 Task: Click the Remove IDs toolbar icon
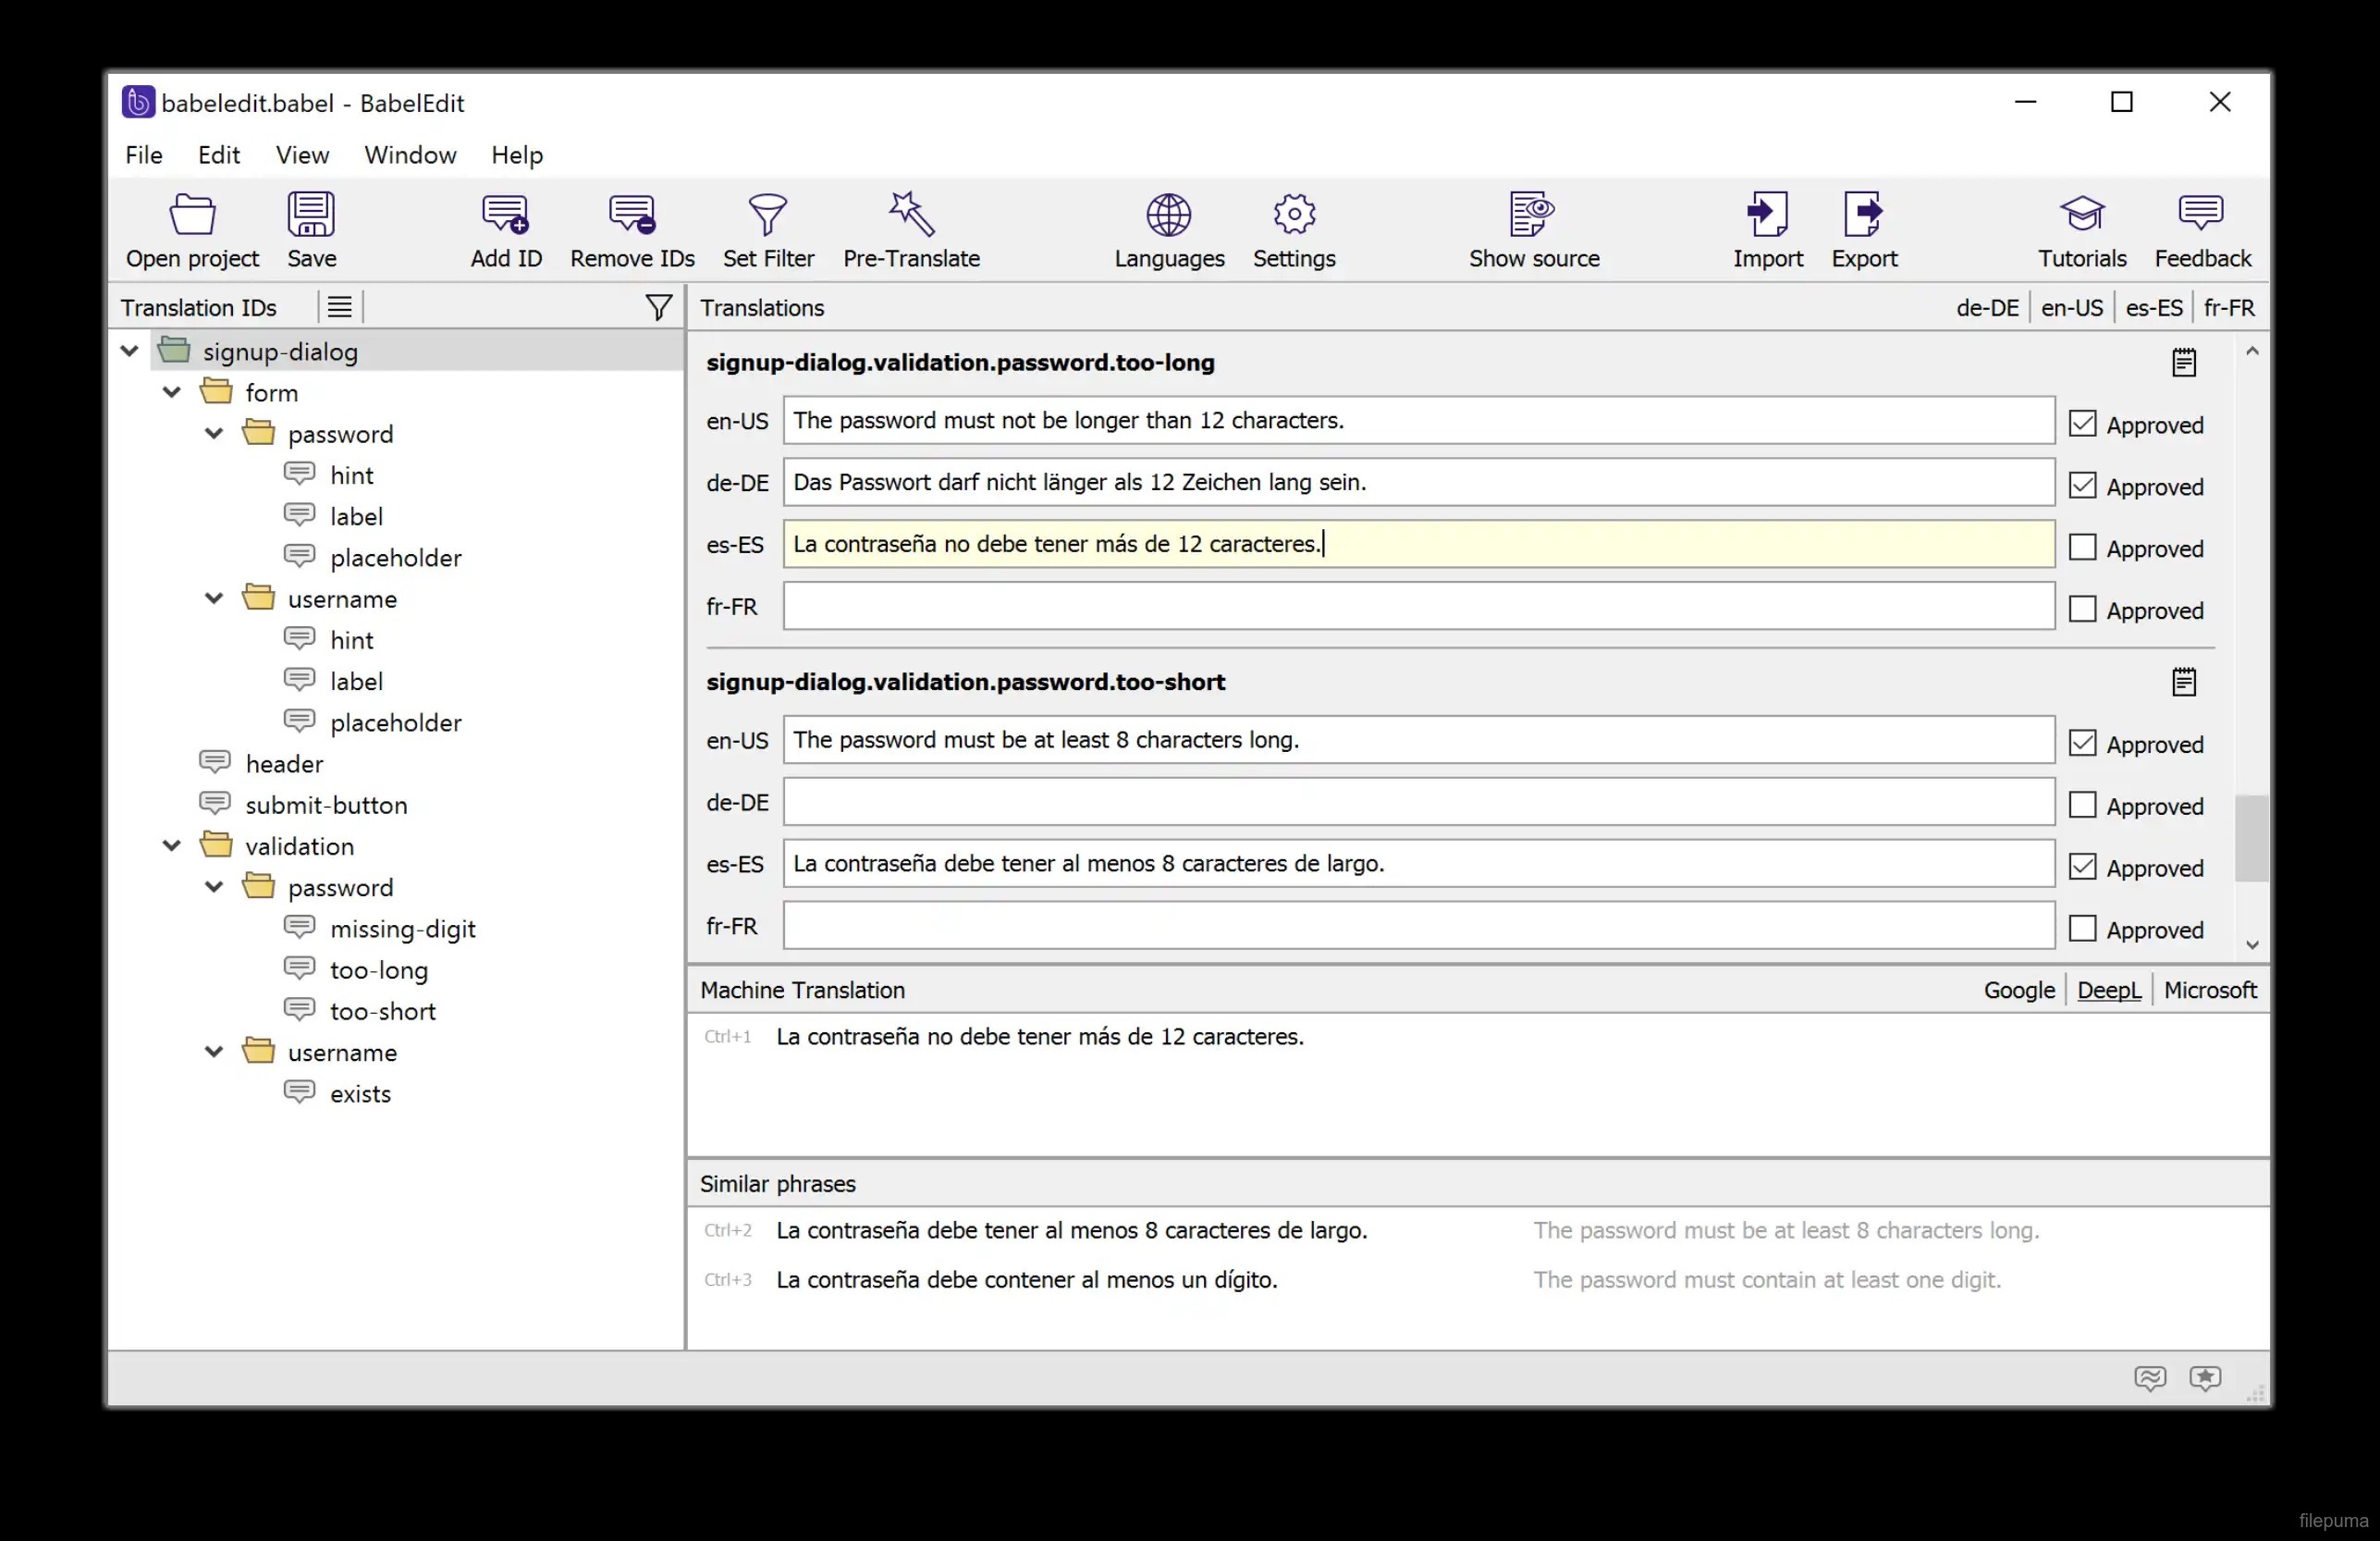point(631,215)
